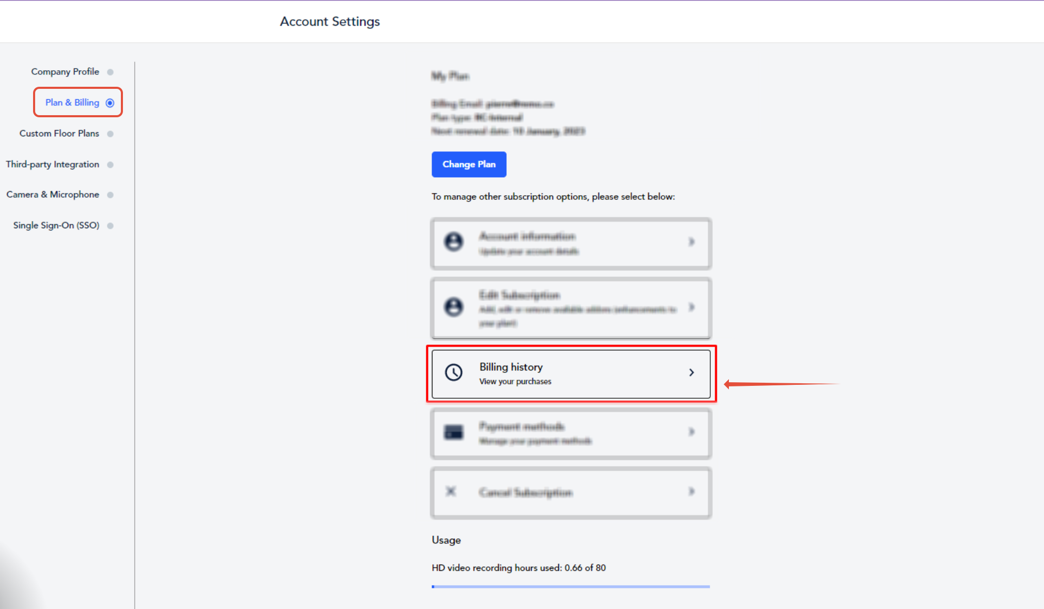Open the Custom Floor Plans settings section
This screenshot has height=609, width=1044.
[59, 133]
